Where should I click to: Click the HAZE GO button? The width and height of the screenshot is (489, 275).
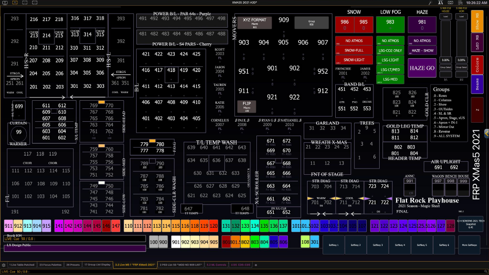(422, 68)
